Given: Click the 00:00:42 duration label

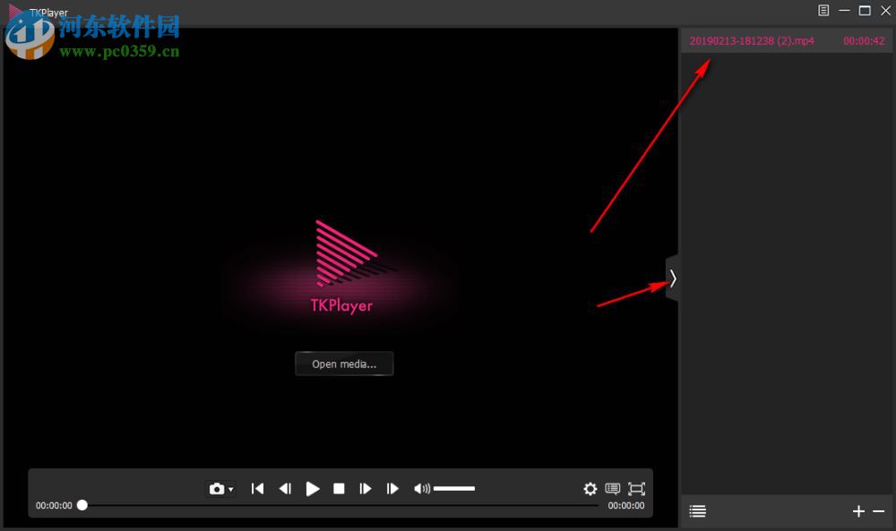Looking at the screenshot, I should [865, 40].
